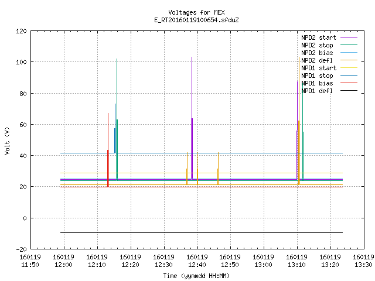375x281 pixels.
Task: Click the green NPD2 stop legend line
Action: pos(349,44)
